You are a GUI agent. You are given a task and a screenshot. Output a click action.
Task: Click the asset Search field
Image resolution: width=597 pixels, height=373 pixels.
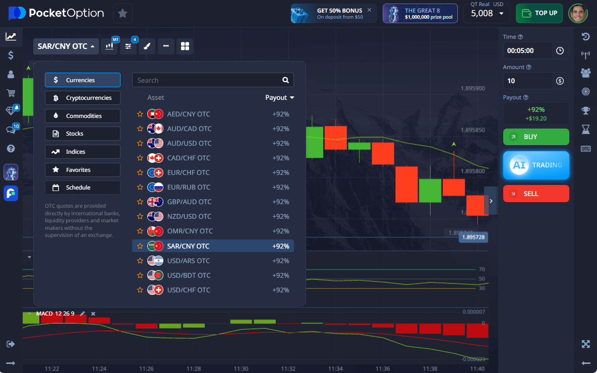(x=207, y=80)
